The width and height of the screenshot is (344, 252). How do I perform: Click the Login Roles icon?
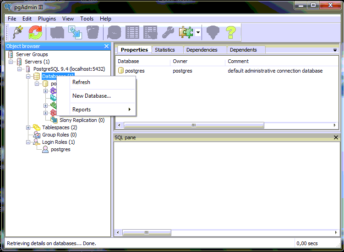pos(37,142)
